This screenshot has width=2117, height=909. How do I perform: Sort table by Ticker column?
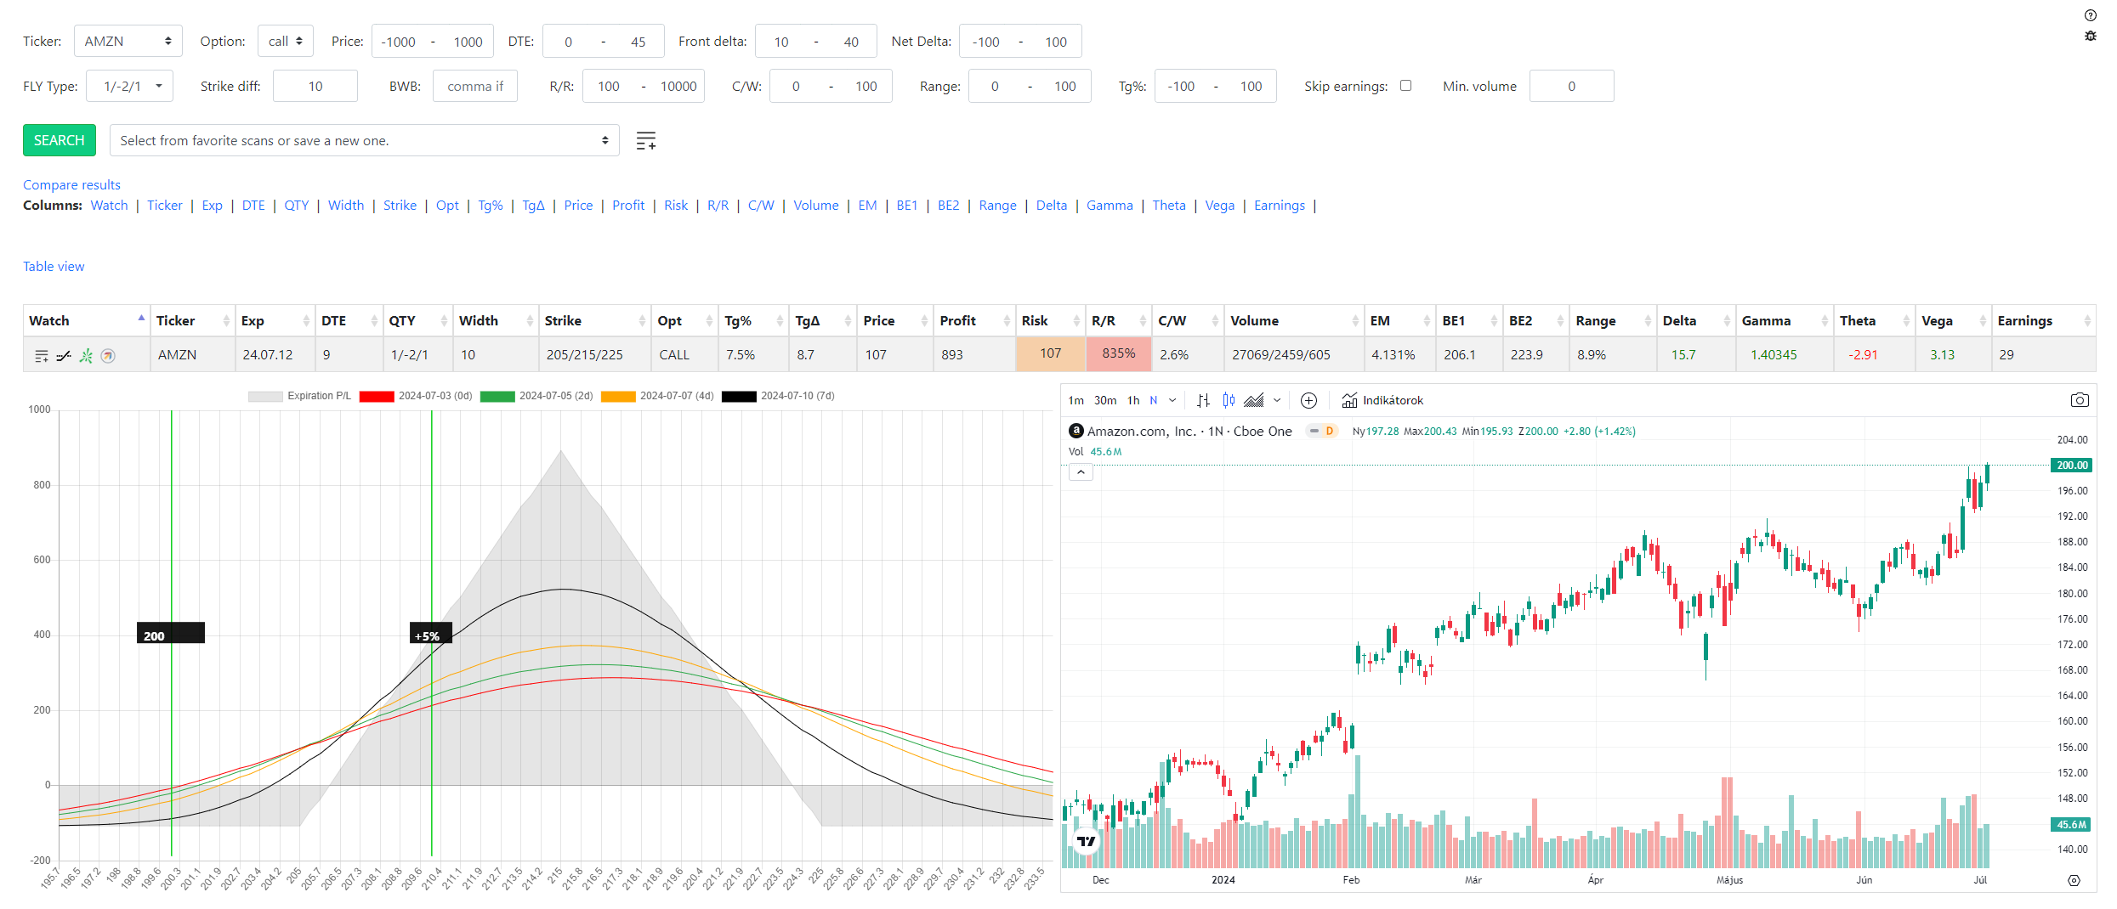pos(193,320)
